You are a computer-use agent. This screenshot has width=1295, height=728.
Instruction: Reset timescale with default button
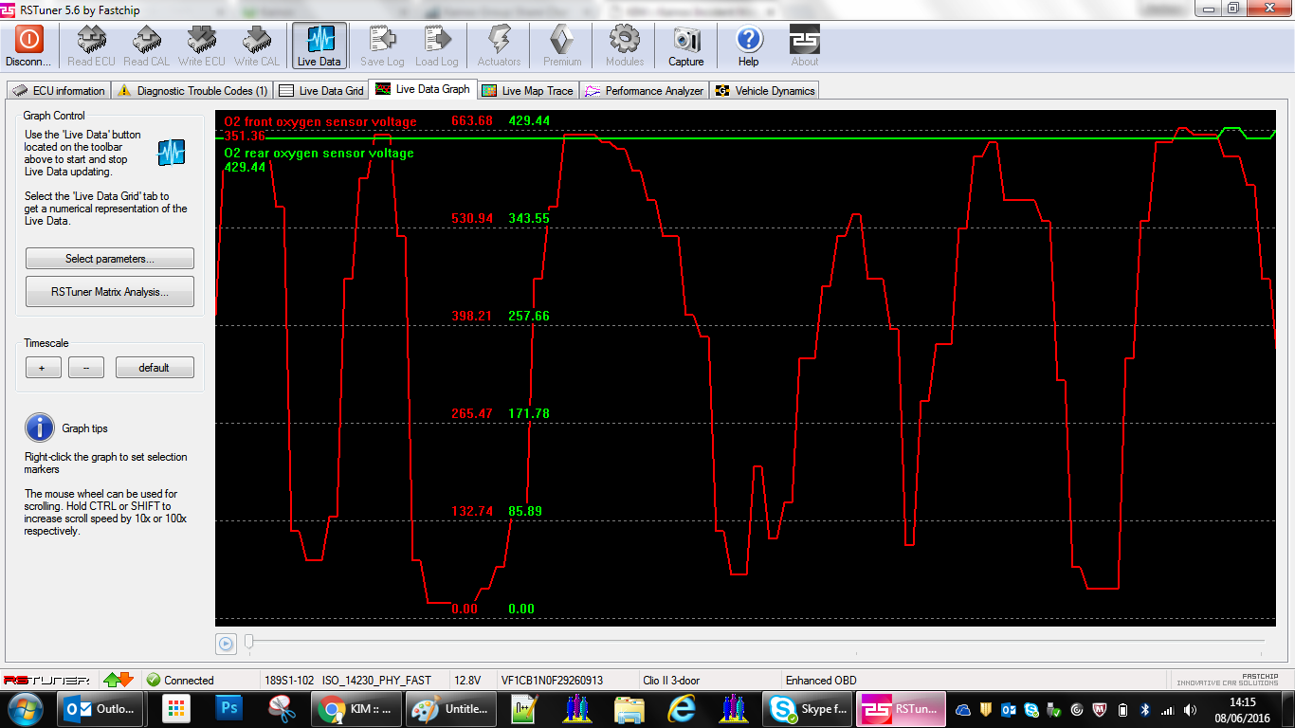[154, 368]
